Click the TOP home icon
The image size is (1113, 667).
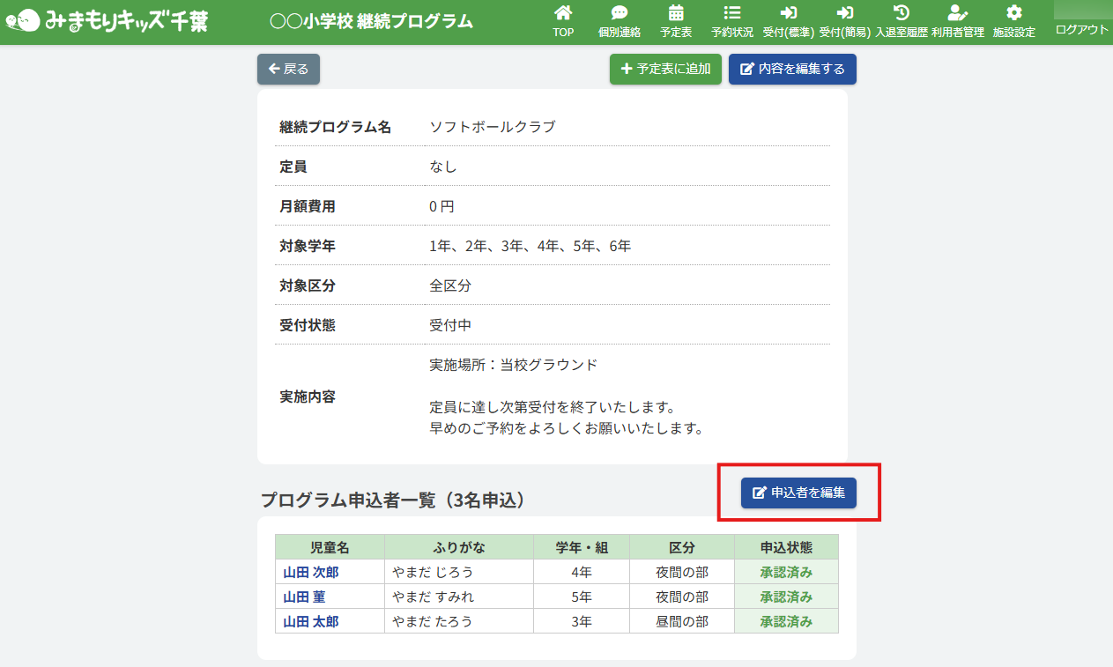click(563, 13)
